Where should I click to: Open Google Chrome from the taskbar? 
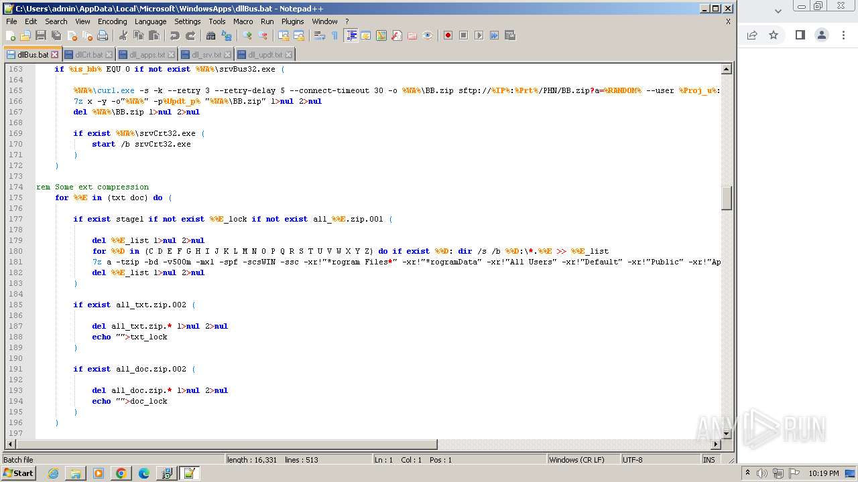[121, 473]
